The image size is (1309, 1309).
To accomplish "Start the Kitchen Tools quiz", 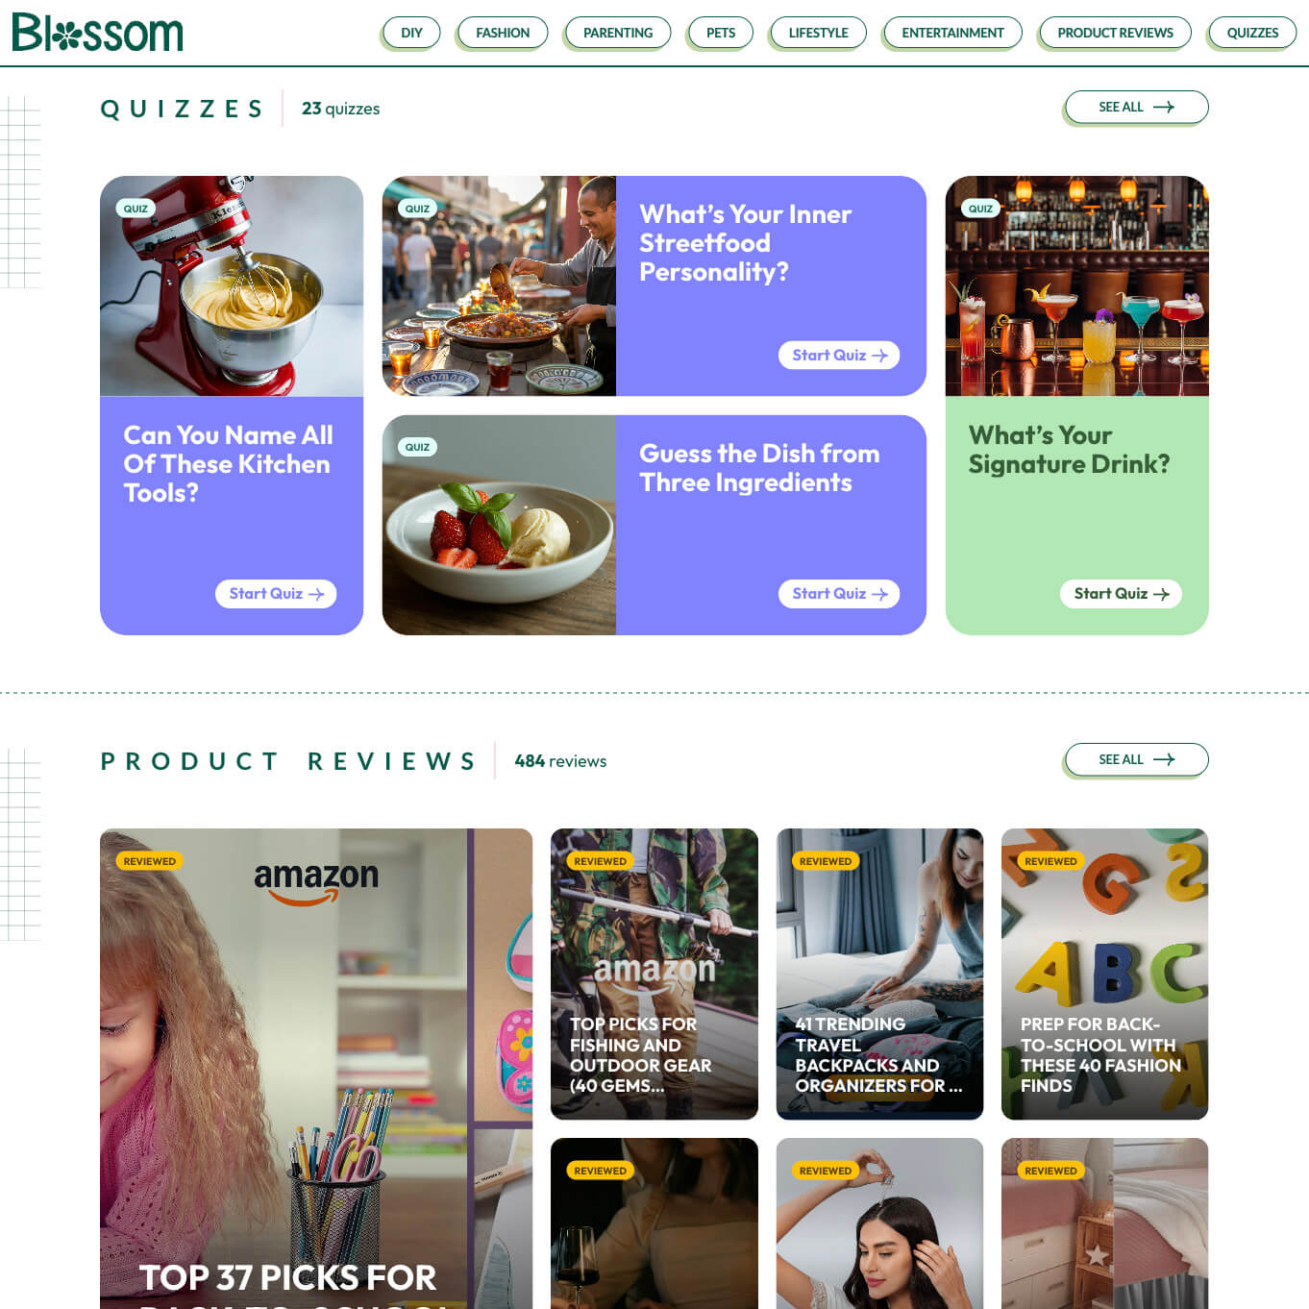I will coord(276,594).
